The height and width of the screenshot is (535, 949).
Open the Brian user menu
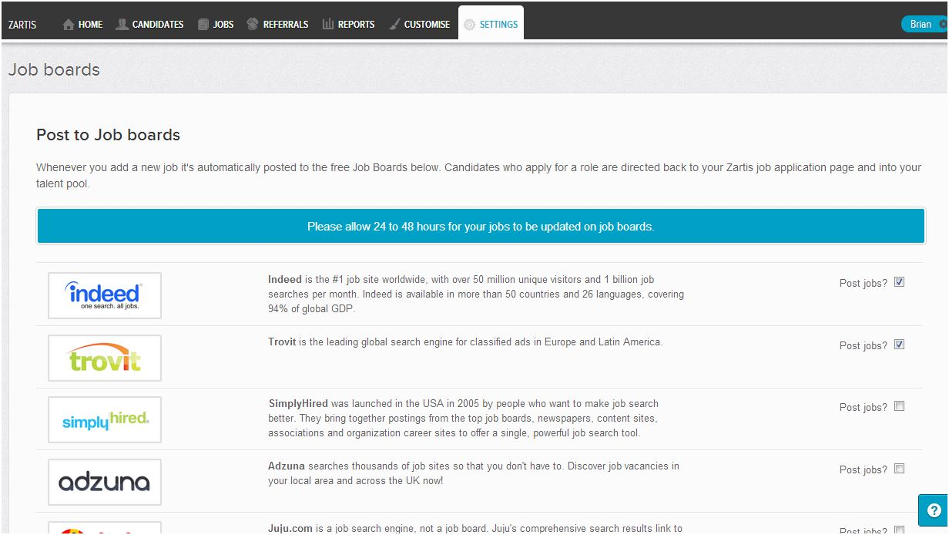(924, 24)
